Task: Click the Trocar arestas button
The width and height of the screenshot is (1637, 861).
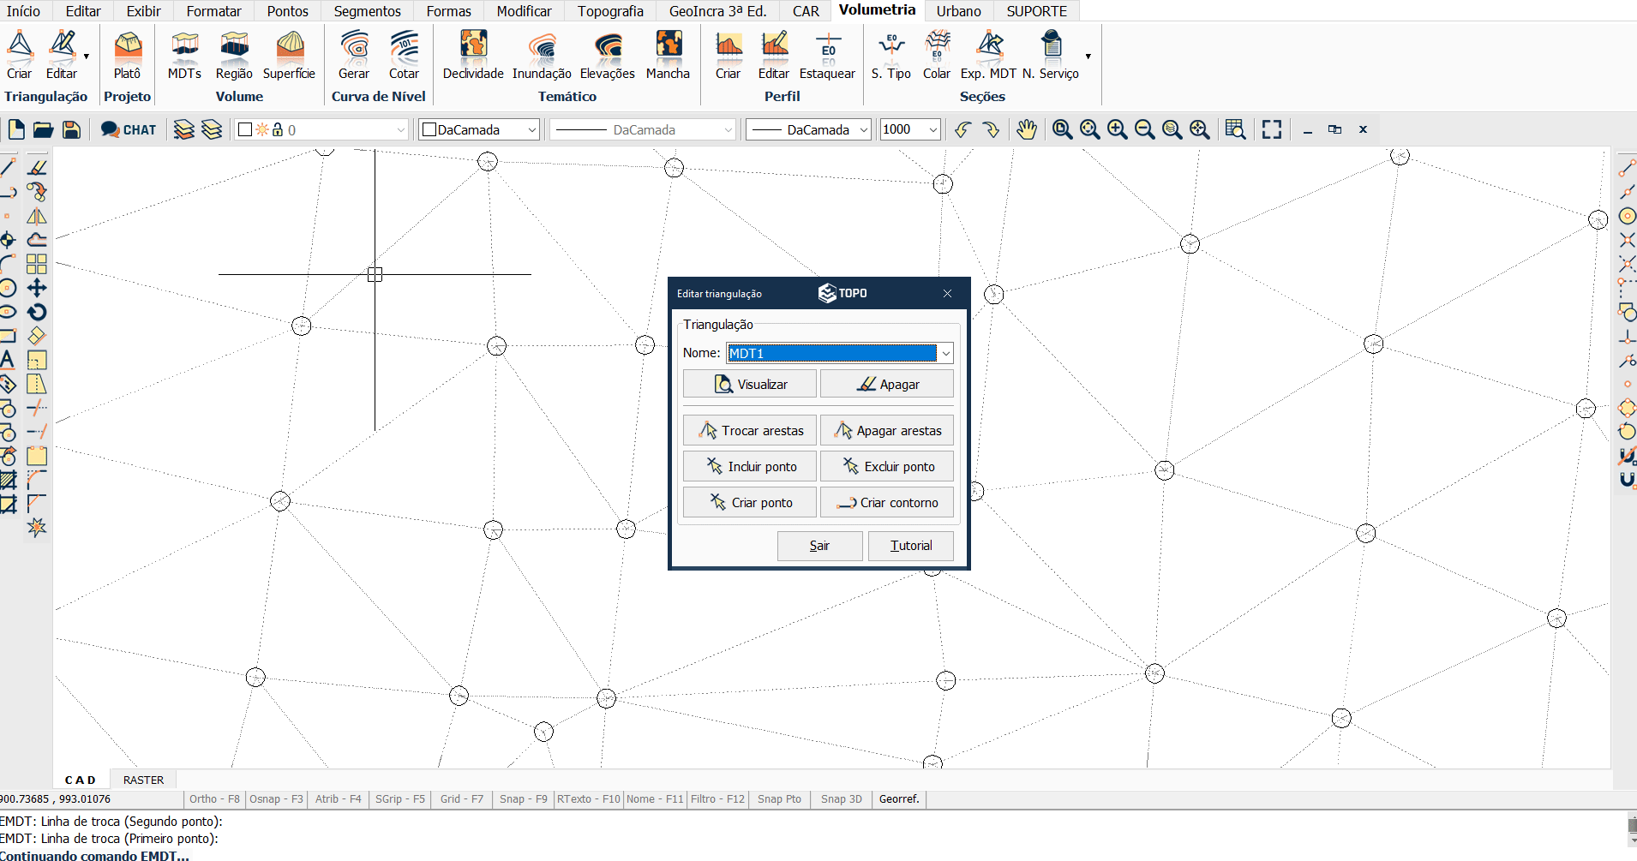Action: (x=750, y=430)
